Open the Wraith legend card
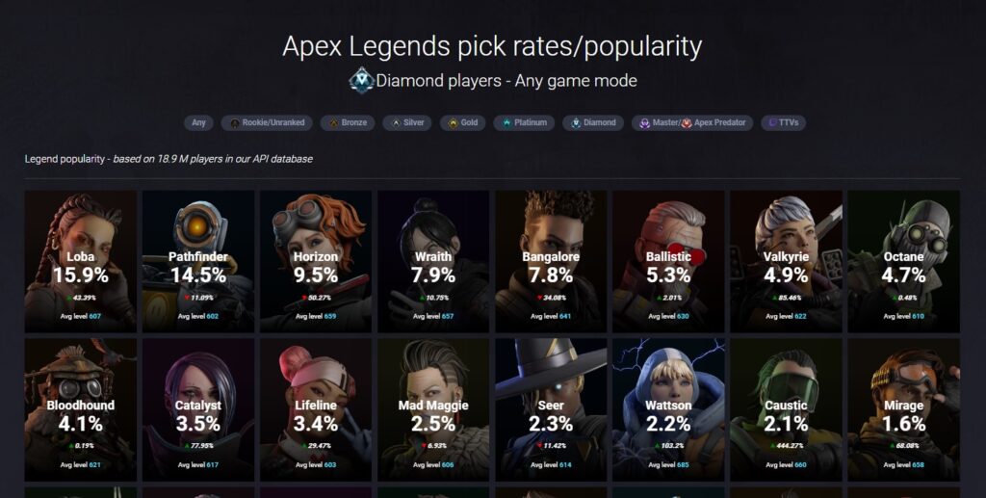986x498 pixels. (433, 262)
